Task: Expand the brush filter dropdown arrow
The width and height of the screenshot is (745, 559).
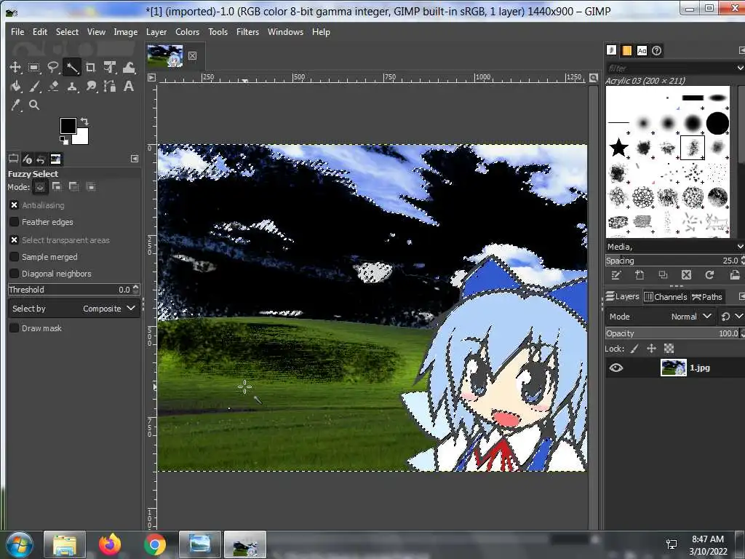Action: pyautogui.click(x=740, y=68)
